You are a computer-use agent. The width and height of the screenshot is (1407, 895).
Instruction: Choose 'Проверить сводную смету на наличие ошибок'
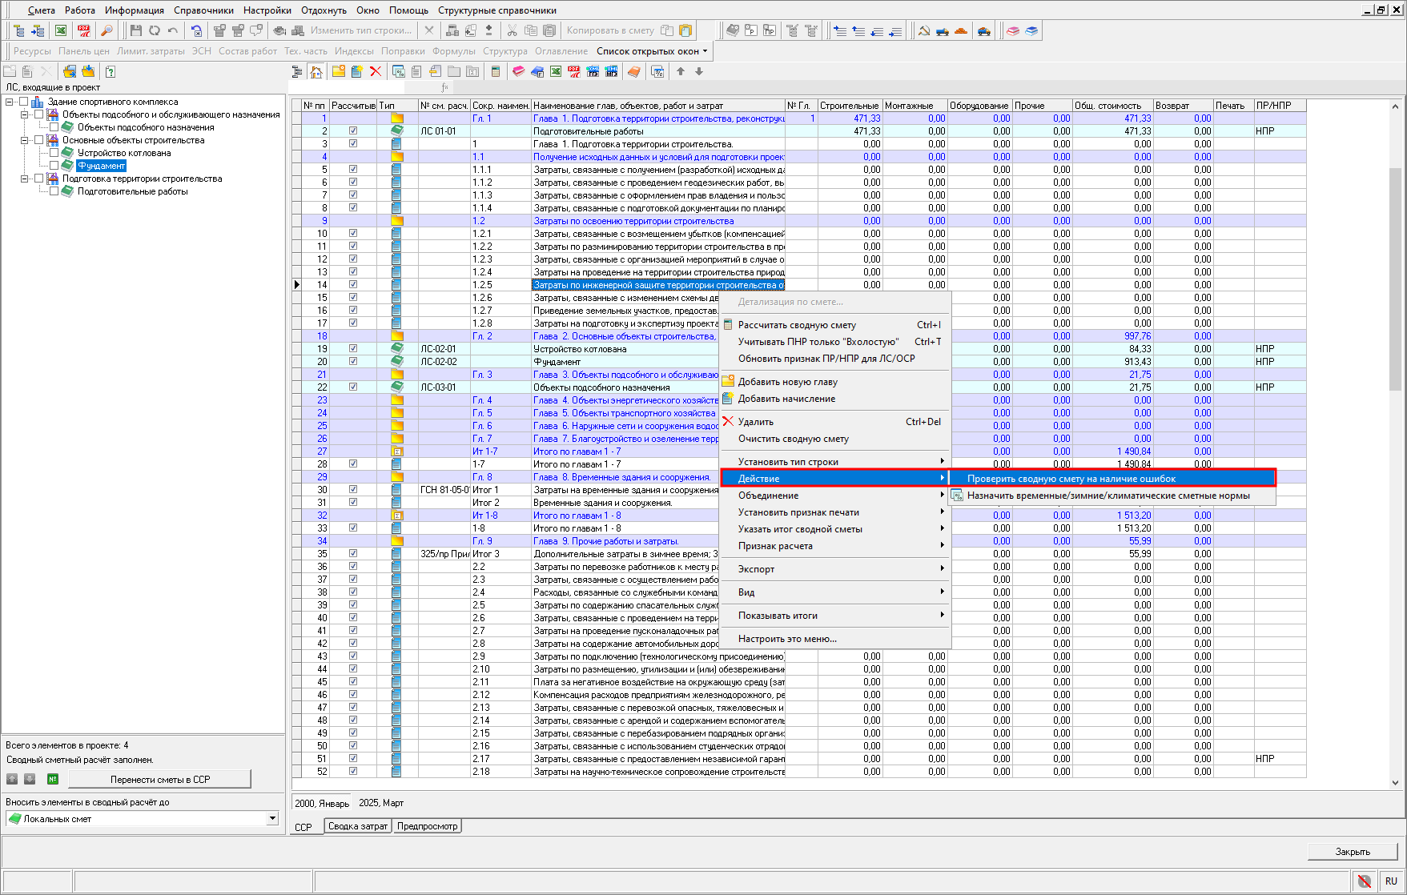(1112, 479)
